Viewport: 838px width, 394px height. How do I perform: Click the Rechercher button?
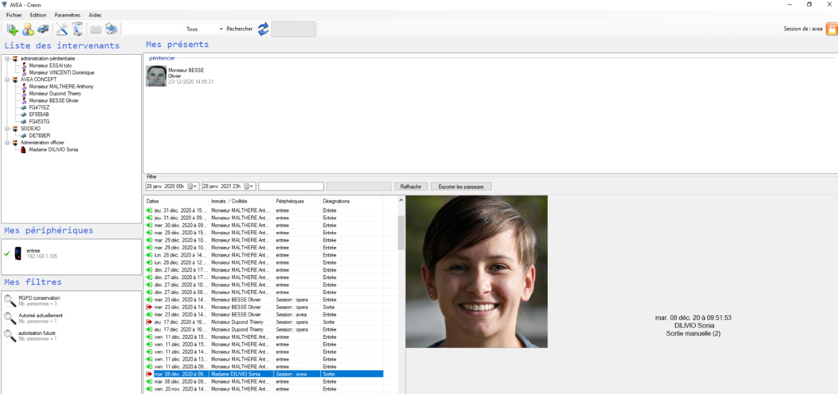pos(240,29)
